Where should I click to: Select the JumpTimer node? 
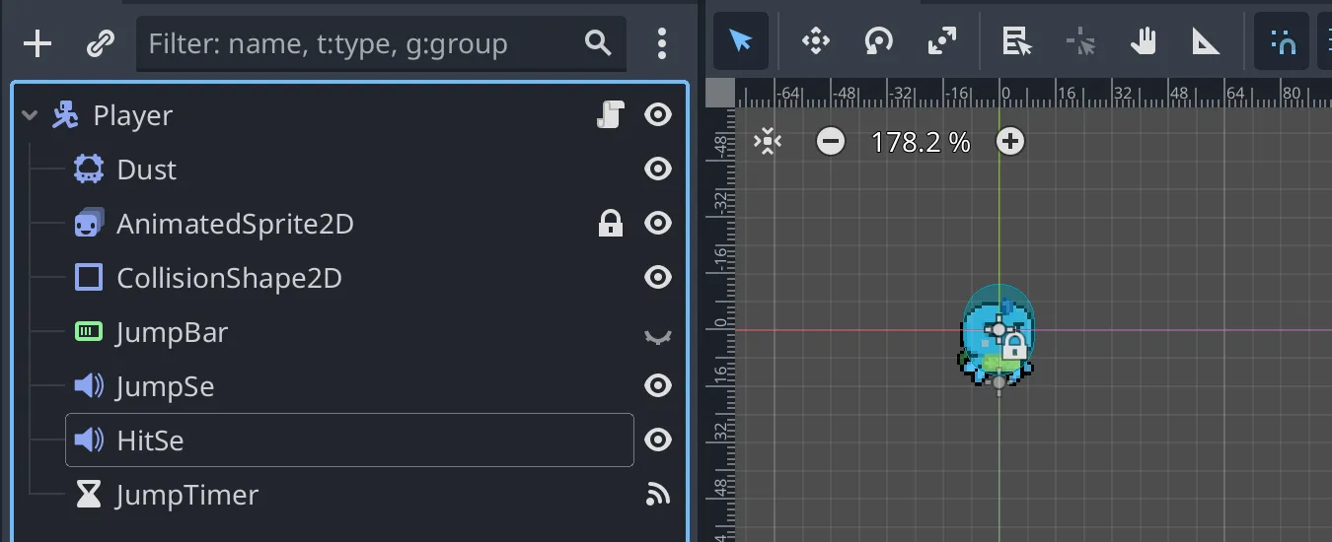[x=186, y=495]
